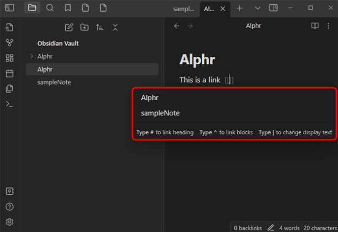Choose Alphr from link suggestions

point(235,98)
